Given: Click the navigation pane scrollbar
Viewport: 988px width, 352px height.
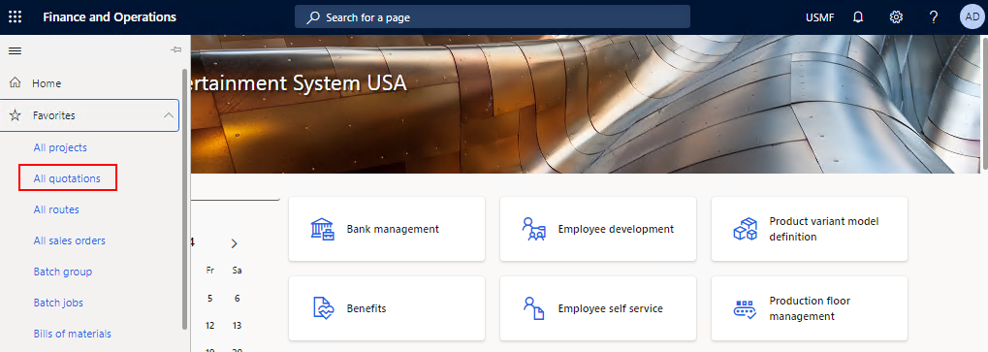Looking at the screenshot, I should pyautogui.click(x=184, y=199).
